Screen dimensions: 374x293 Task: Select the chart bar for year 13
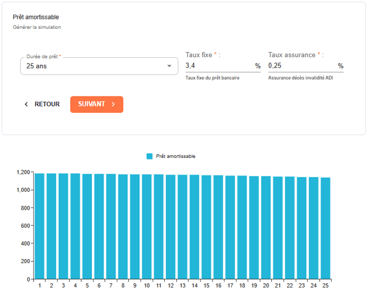pos(182,226)
